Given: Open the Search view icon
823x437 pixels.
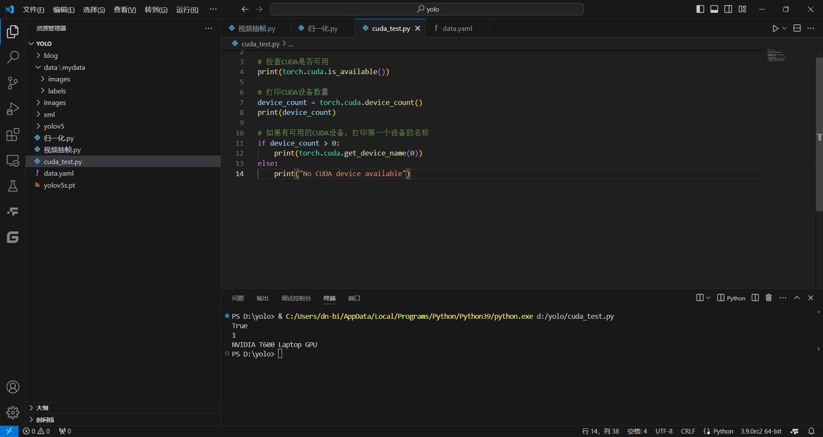Looking at the screenshot, I should click(x=13, y=57).
